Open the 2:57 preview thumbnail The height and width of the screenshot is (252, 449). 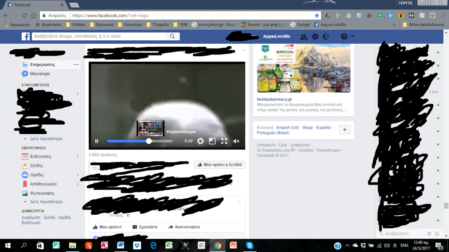pyautogui.click(x=150, y=128)
